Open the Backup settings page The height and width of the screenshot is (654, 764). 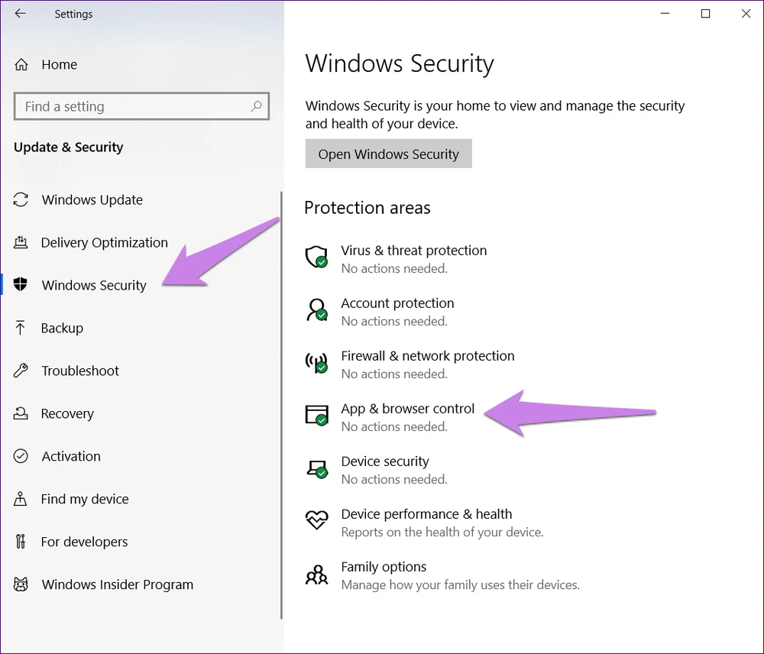click(x=62, y=329)
